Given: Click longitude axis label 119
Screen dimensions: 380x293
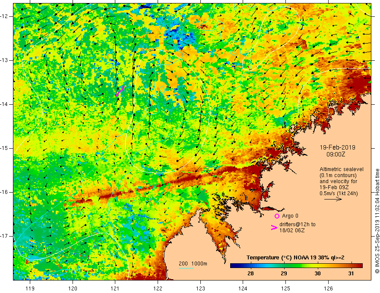Looking at the screenshot, I should (30, 288).
